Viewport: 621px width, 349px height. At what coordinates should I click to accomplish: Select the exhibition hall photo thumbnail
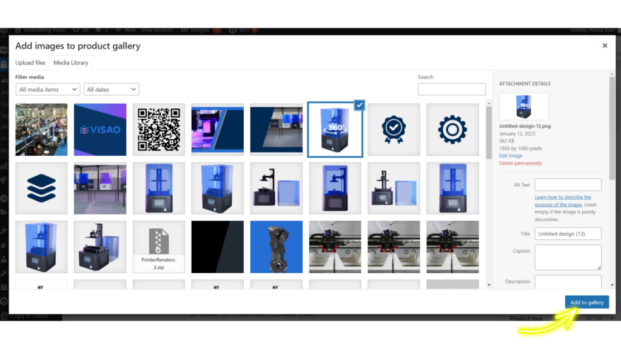tap(42, 130)
